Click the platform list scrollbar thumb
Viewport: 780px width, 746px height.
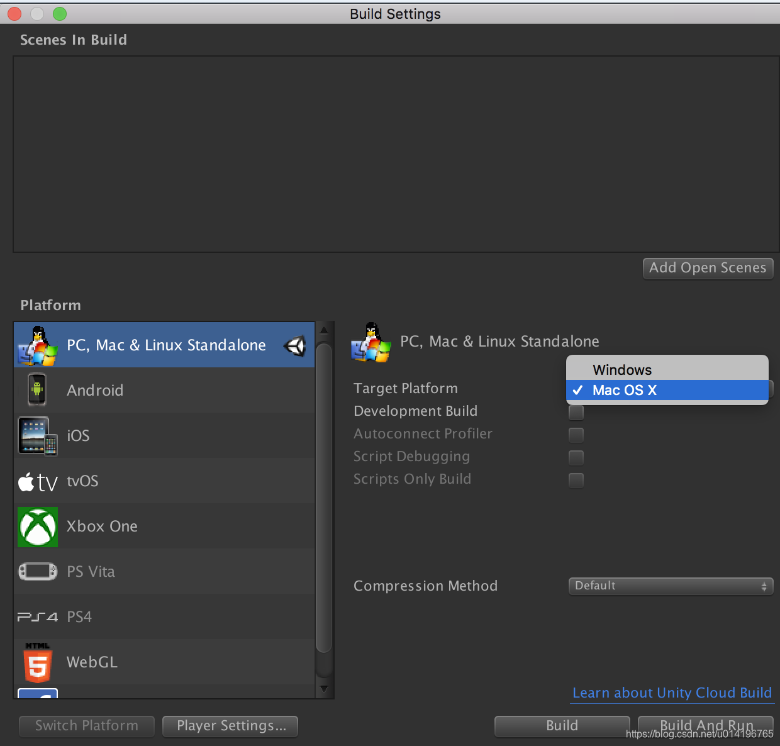coord(324,498)
